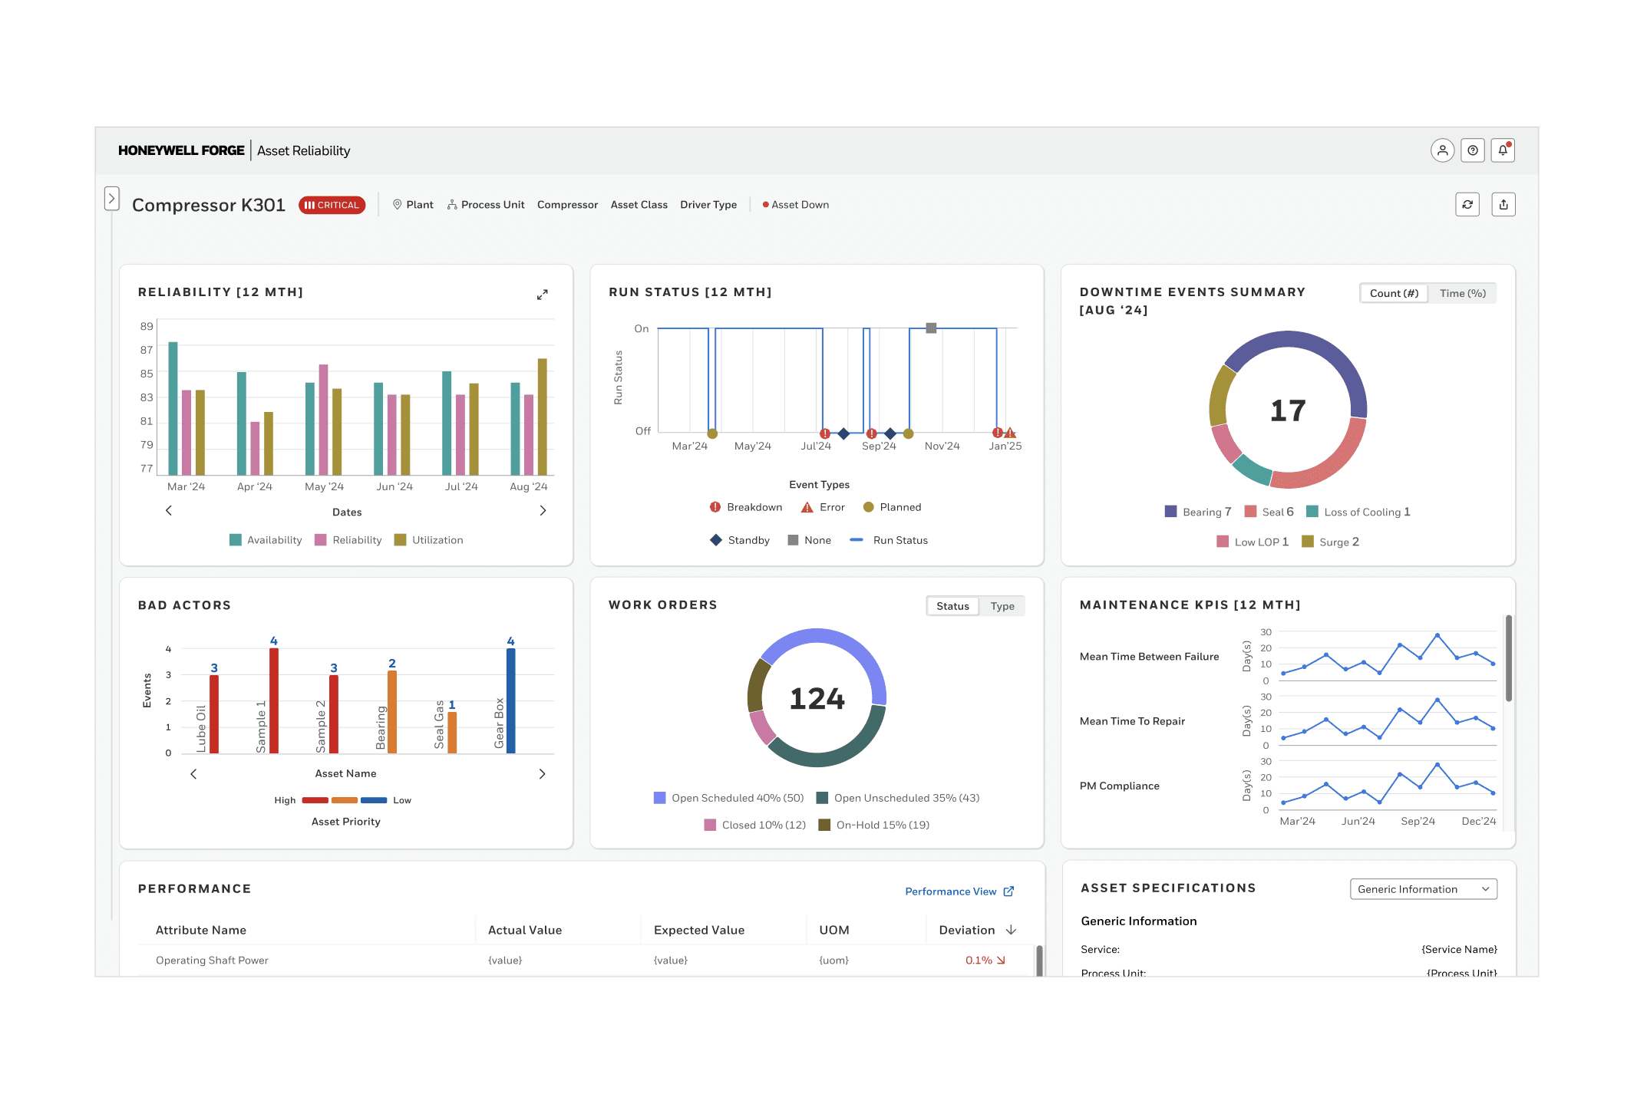Screen dimensions: 1647x1094
Task: Open the Generic Information dropdown
Action: pos(1423,889)
